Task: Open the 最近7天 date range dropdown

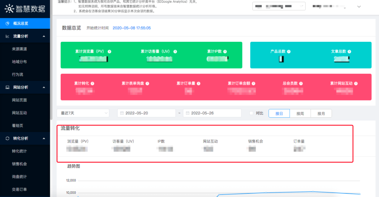Action: 83,113
